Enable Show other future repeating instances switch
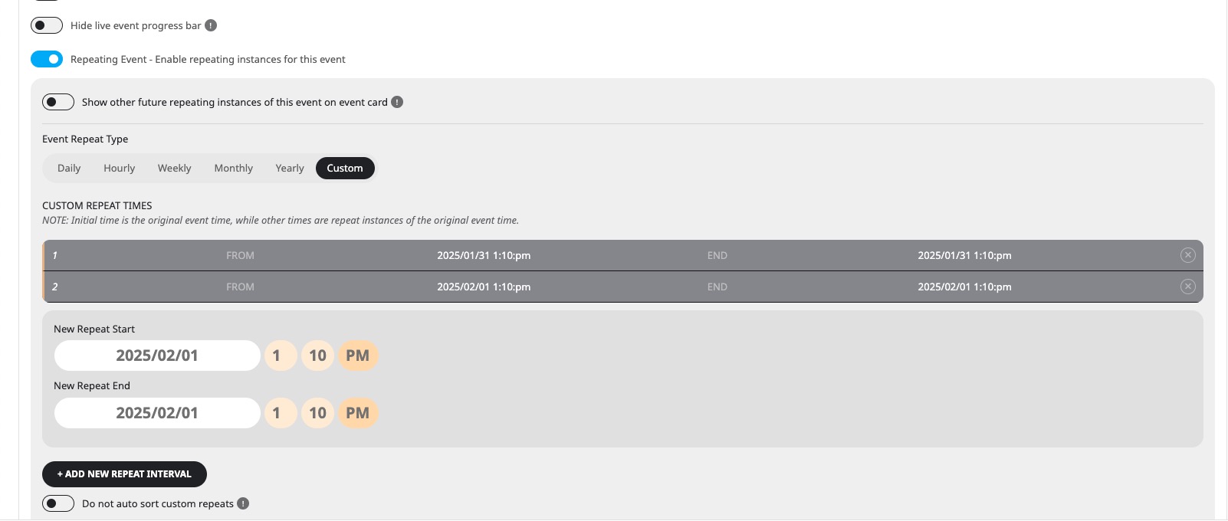Viewport: 1228px width, 521px height. pyautogui.click(x=58, y=102)
